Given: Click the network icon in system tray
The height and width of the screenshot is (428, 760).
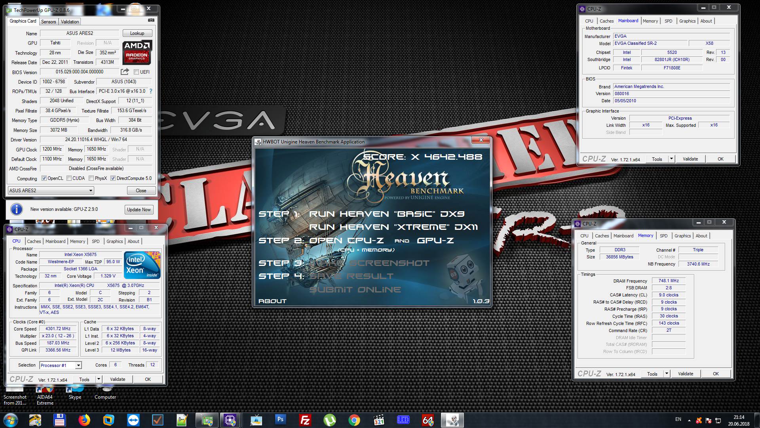Looking at the screenshot, I should 718,420.
